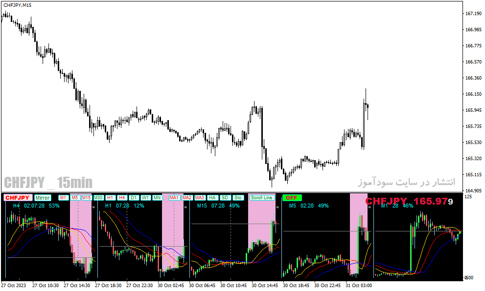The image size is (485, 291).
Task: Click the 167.190 price label
Action: click(474, 14)
